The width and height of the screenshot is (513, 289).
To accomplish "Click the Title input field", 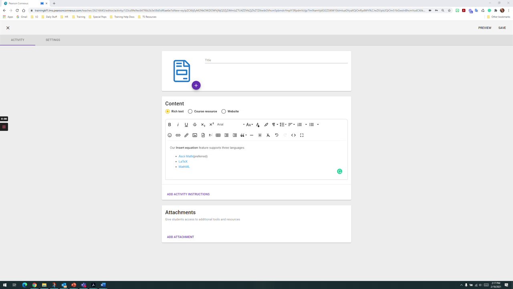I will [276, 60].
